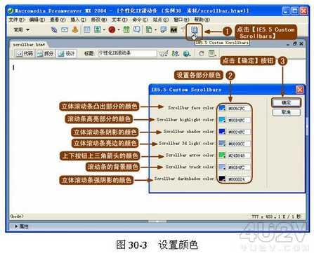314x253 pixels.
Task: Switch to the 设计 design view
Action: (x=67, y=54)
